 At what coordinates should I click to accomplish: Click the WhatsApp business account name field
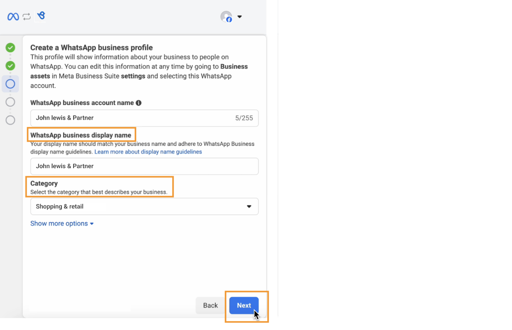click(144, 118)
